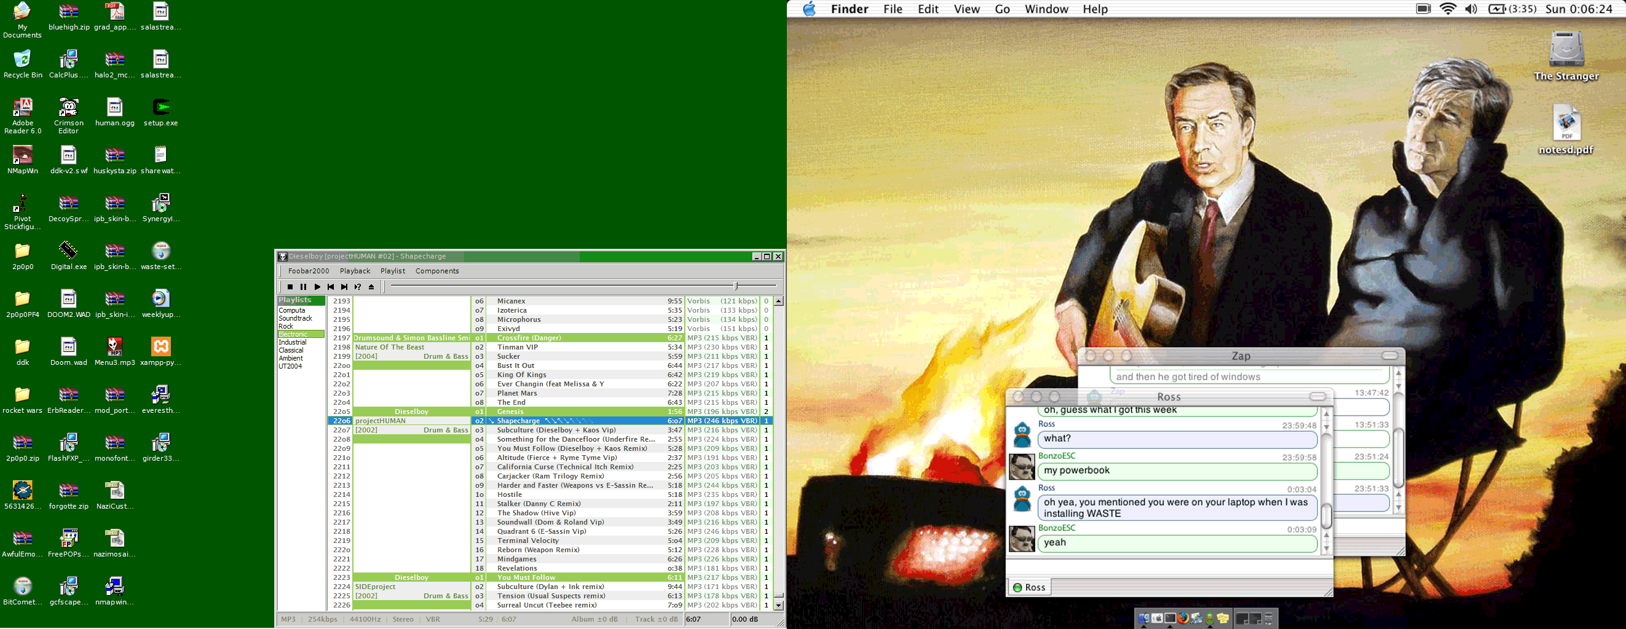Skip to next track in Foobar2000

tap(344, 287)
